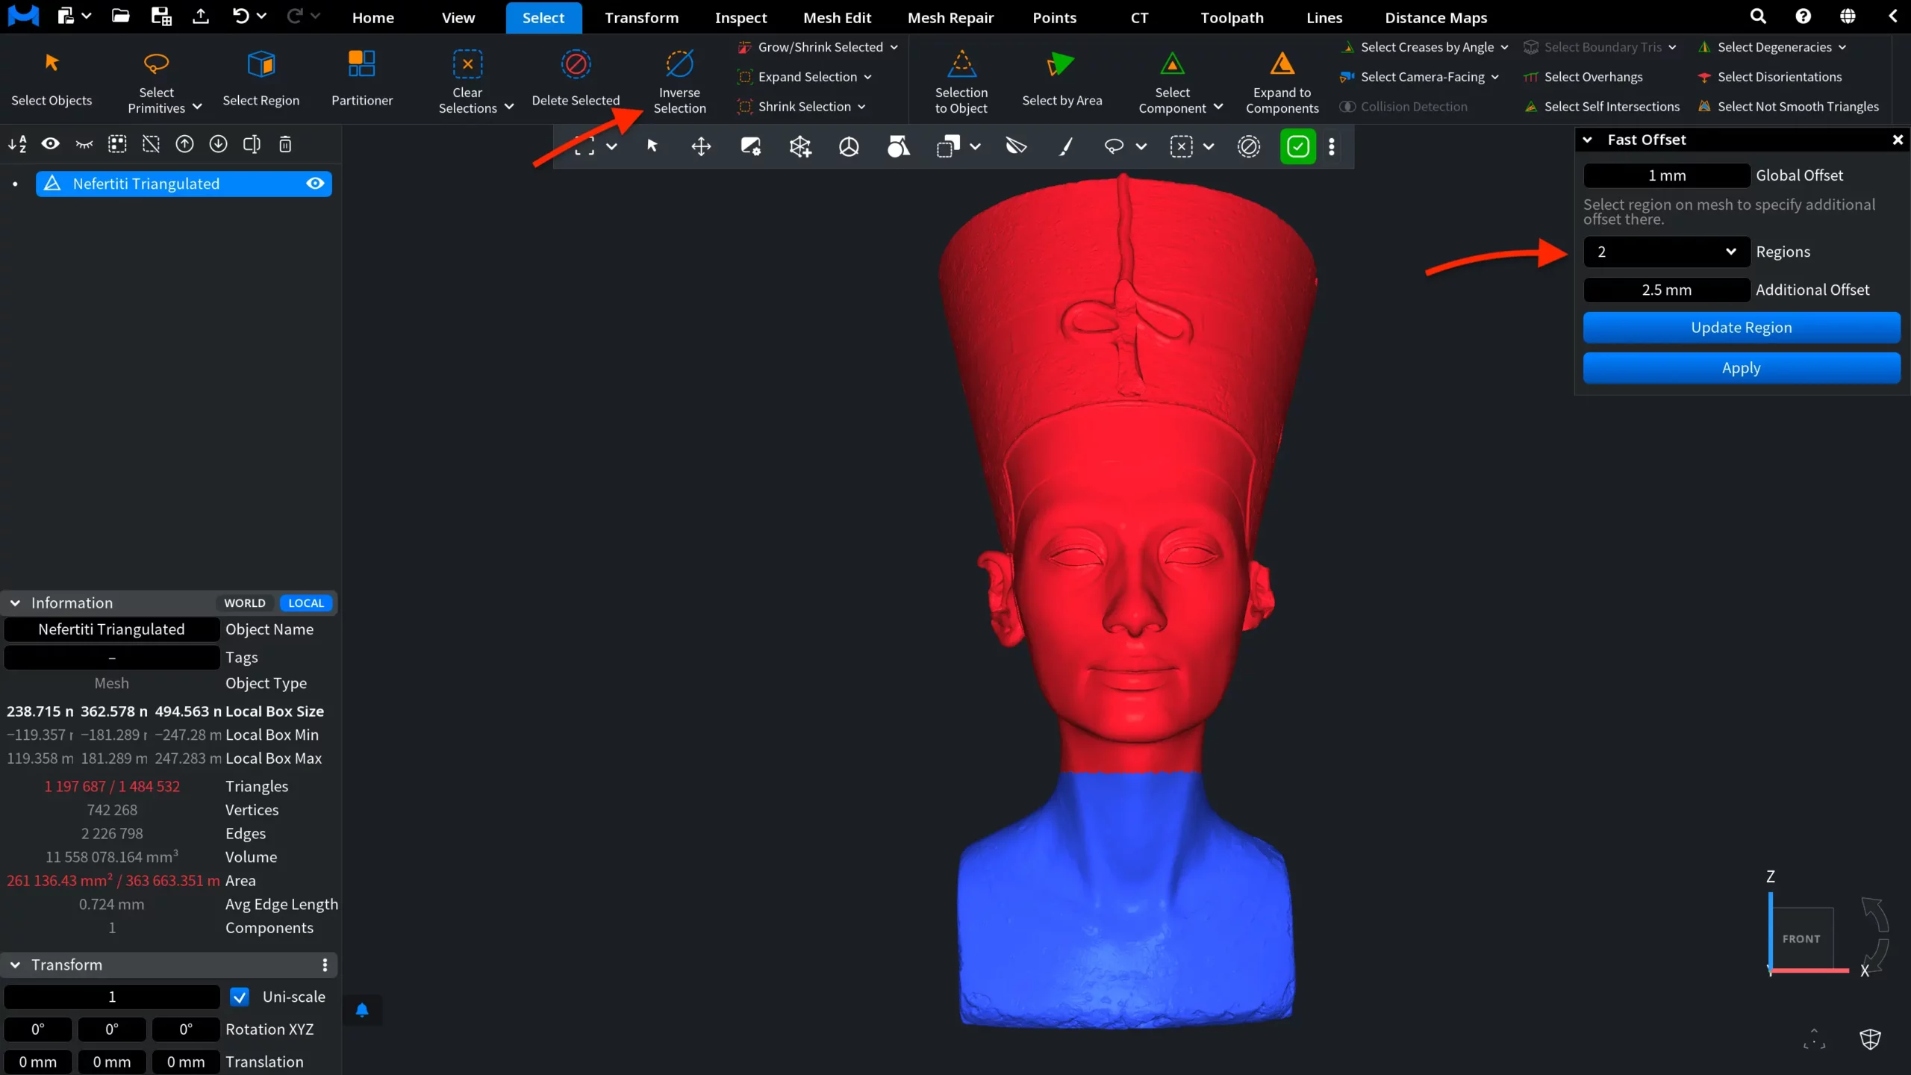Click the notification bell icon

tap(362, 1010)
